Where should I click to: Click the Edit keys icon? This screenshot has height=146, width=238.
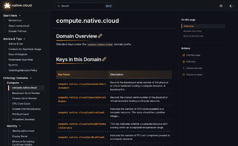[x=184, y=62]
